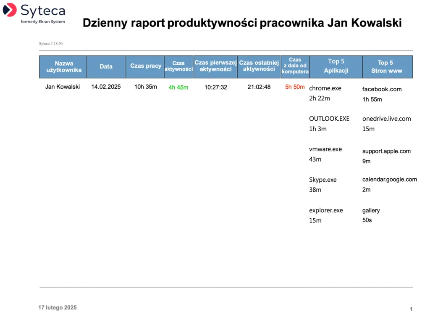
Task: Toggle the green 4h 45m activity value
Action: (x=178, y=87)
